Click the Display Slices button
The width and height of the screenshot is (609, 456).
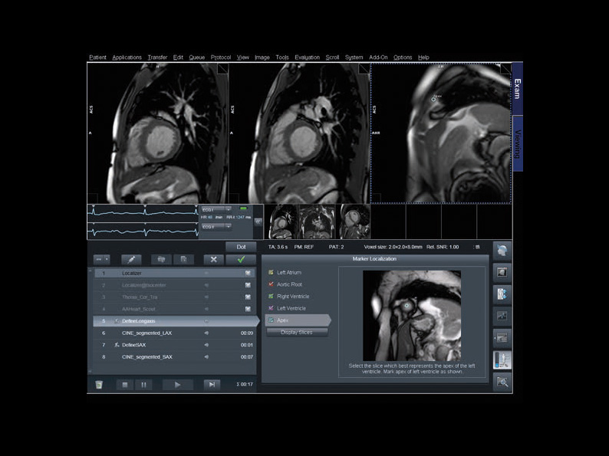click(297, 332)
